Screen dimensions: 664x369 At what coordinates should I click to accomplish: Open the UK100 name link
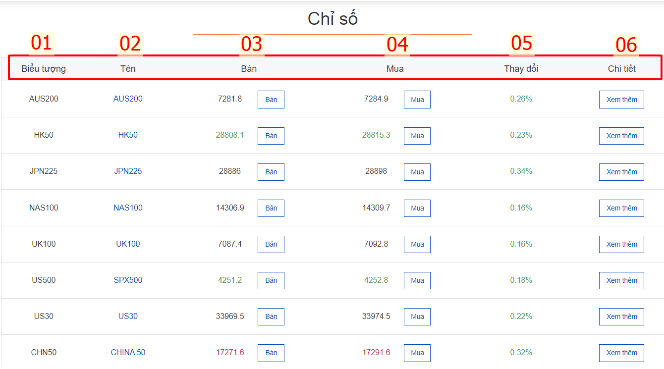point(128,244)
